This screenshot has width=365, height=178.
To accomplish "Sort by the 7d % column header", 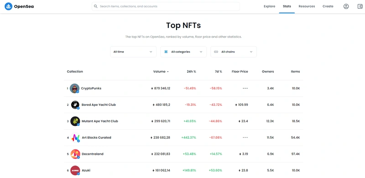I will [218, 72].
